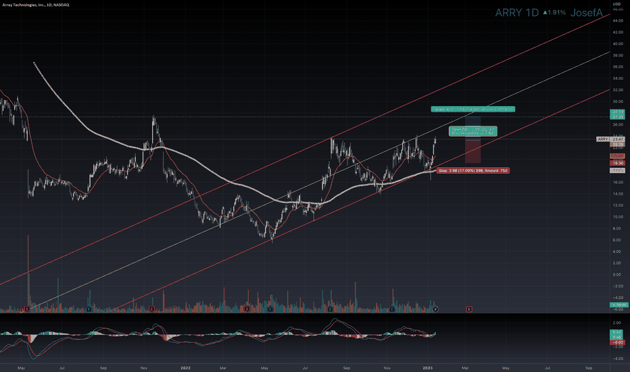Open the red earnings marker for November 2021

tap(152, 309)
